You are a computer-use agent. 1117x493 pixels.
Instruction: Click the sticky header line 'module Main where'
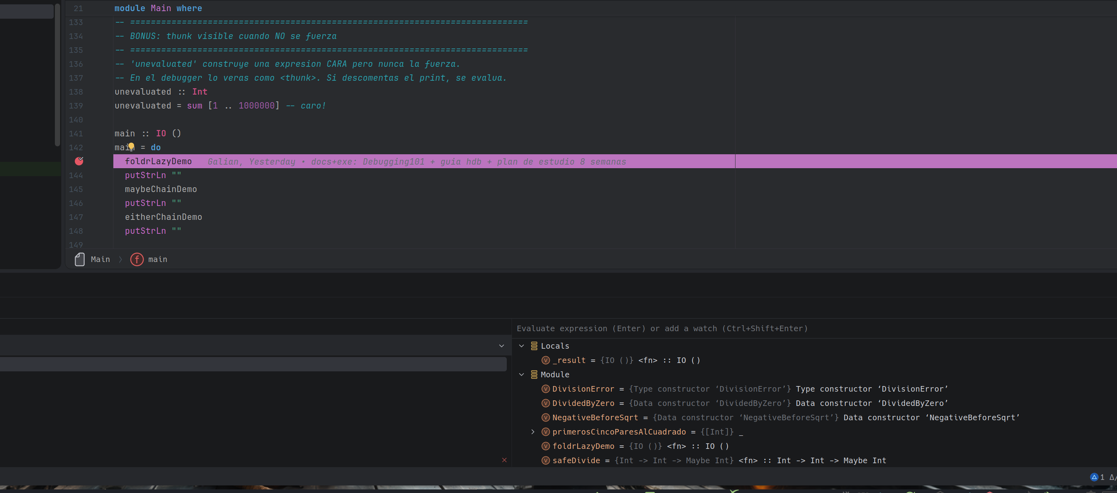(x=158, y=8)
